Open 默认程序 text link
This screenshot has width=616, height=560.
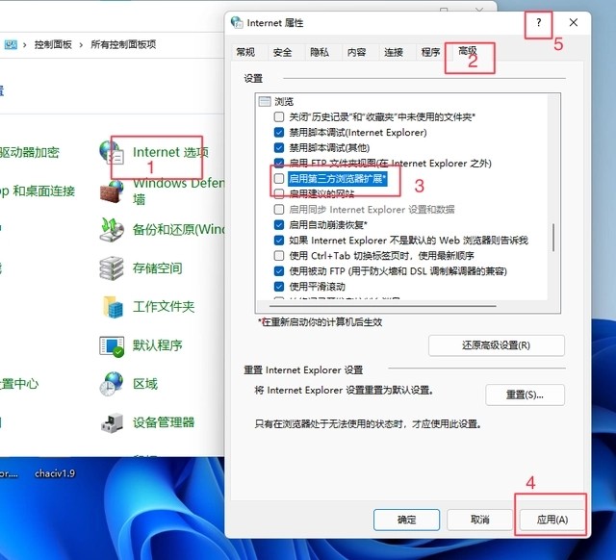click(158, 345)
